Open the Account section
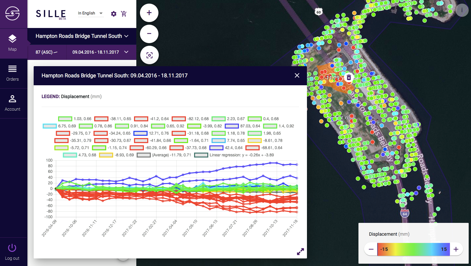 click(13, 103)
